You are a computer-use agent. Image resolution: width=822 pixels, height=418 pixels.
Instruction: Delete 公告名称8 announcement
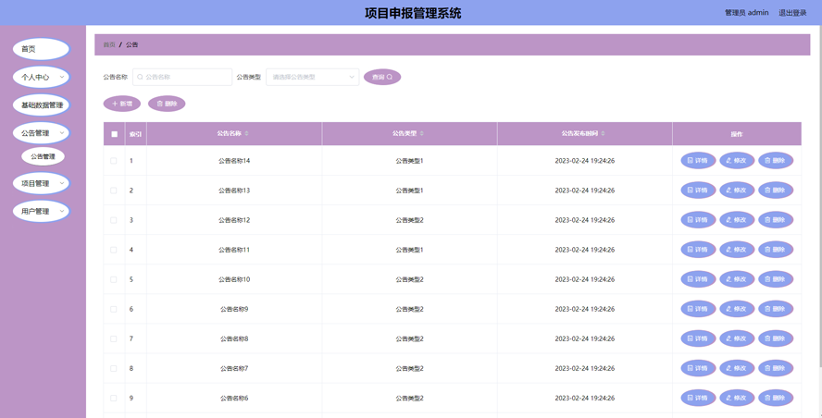[x=776, y=338]
